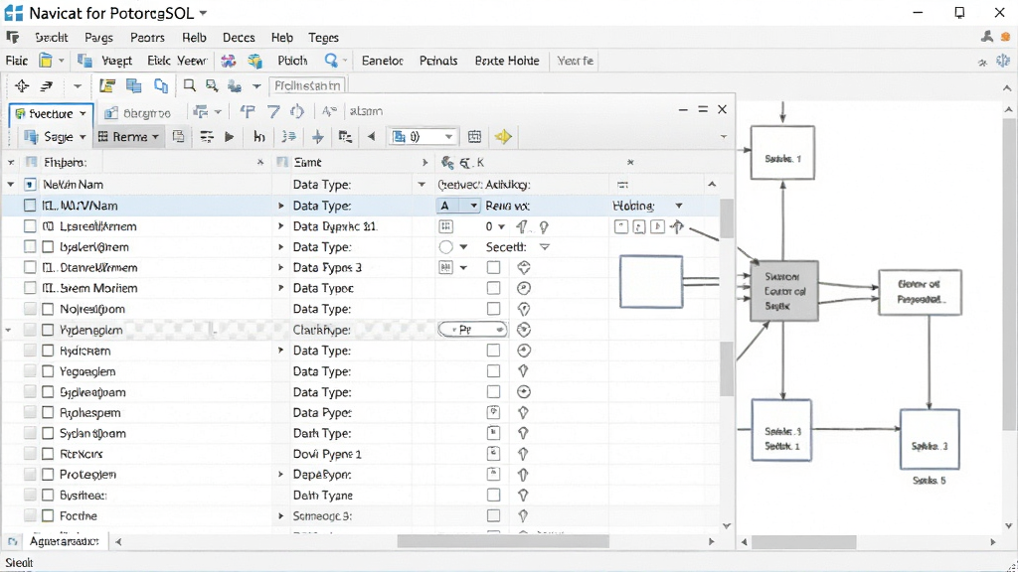Select the move crosshair tool icon

(22, 85)
